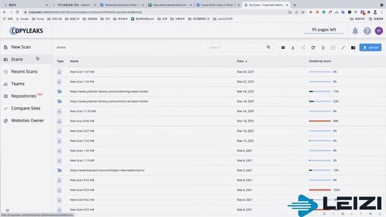Open scan New Scan 1:07 AM
Viewport: 386px width, 217px height.
82,72
